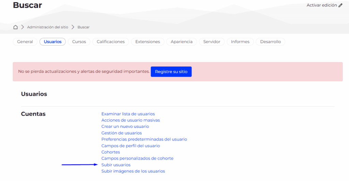The height and width of the screenshot is (181, 349).
Task: Go to the Cohortes link
Action: (x=110, y=152)
